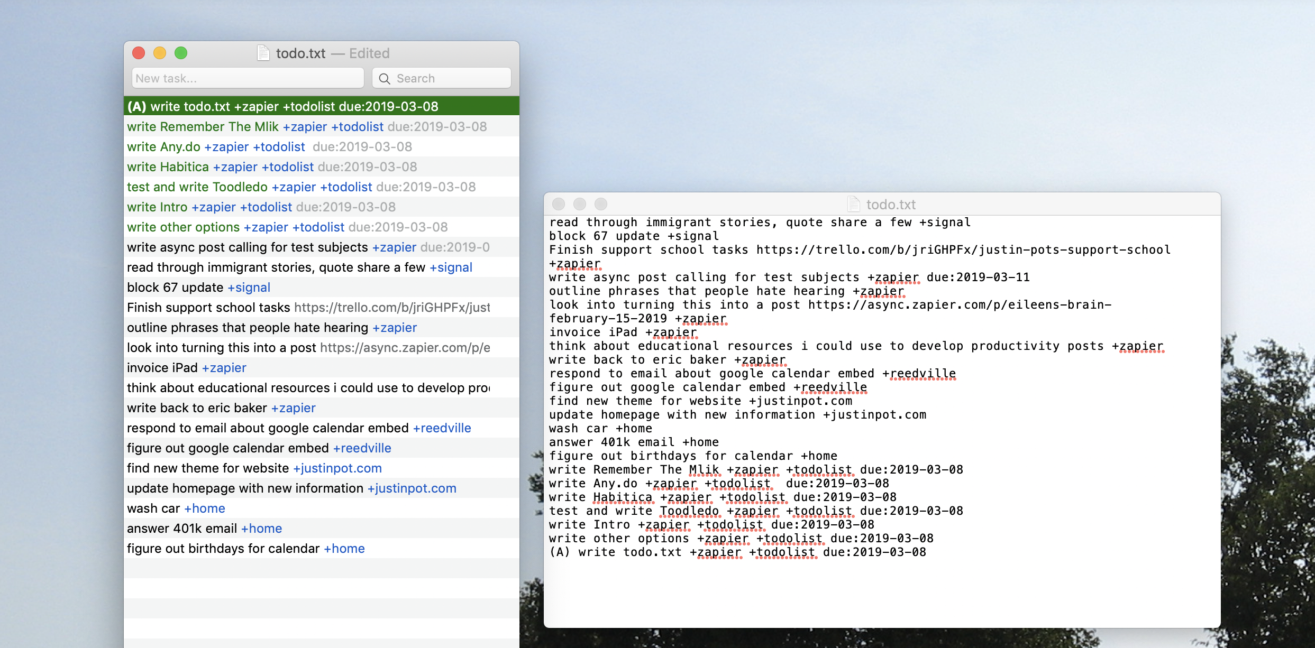Click the document icon in TextEdit window titlebar

[x=853, y=205]
